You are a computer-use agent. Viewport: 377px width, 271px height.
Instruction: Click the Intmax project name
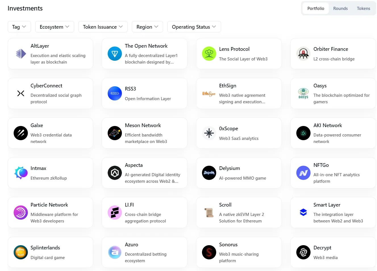click(38, 168)
